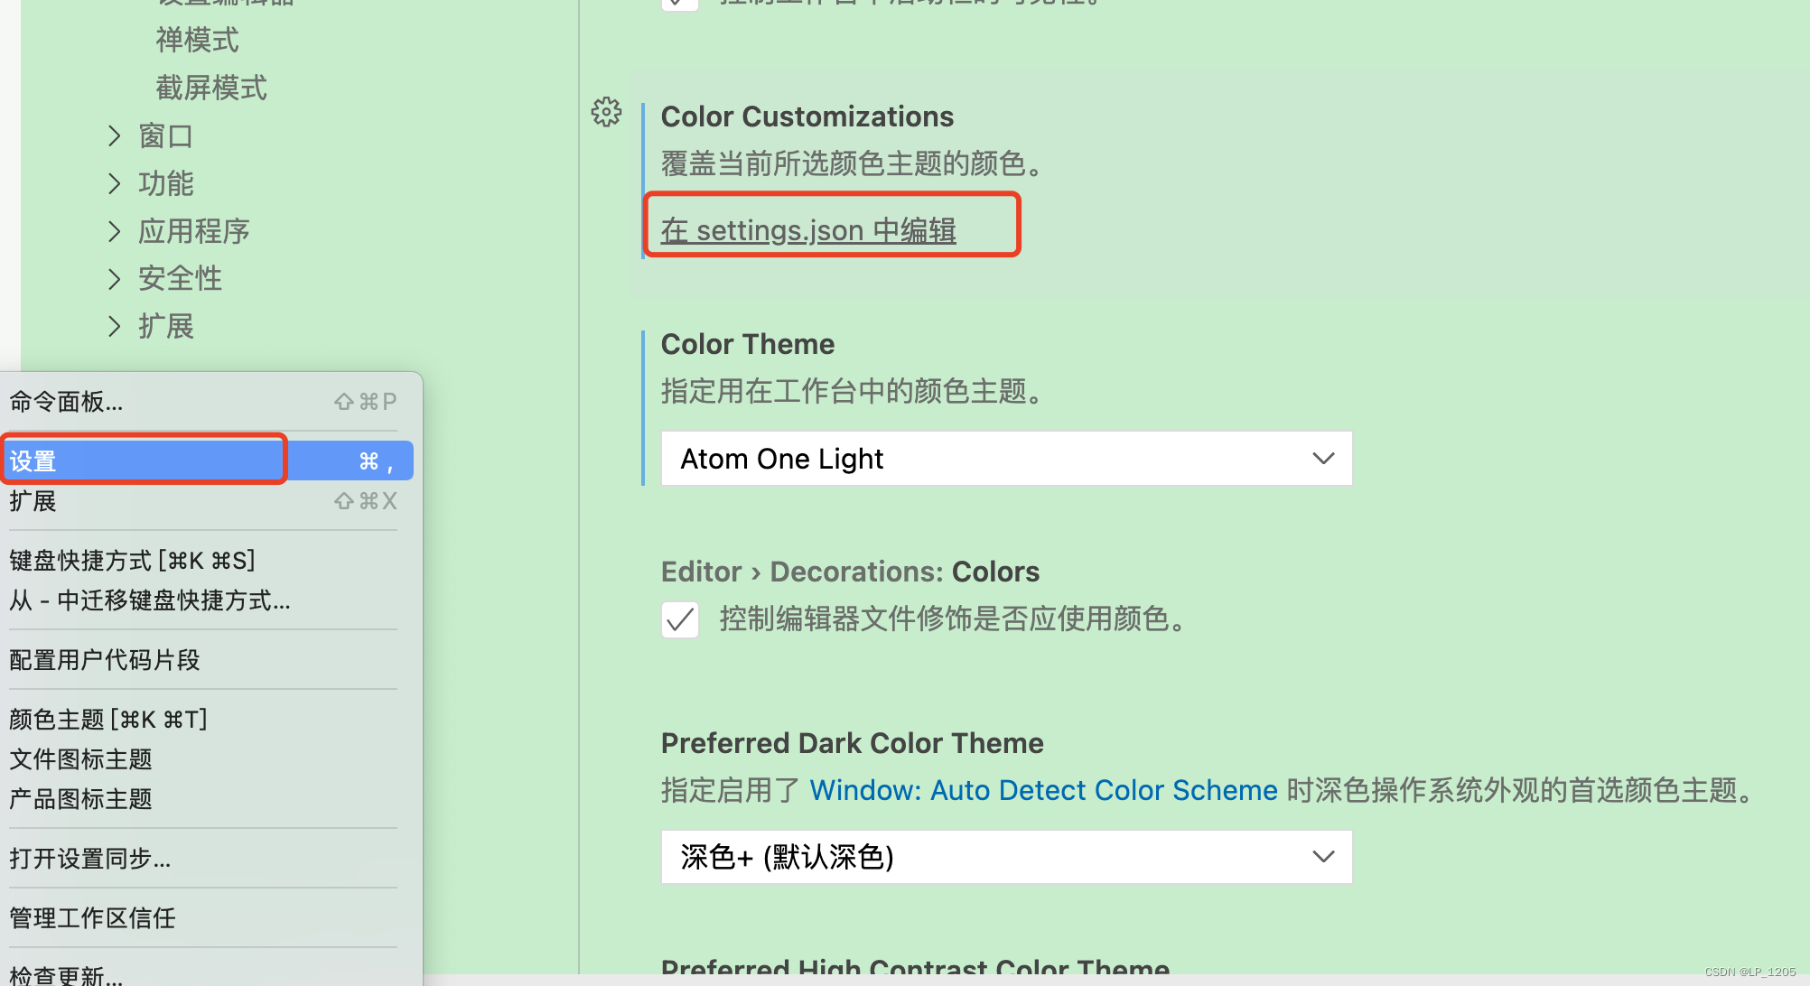Expand the 扩展 settings section
The image size is (1810, 986).
pos(165,326)
